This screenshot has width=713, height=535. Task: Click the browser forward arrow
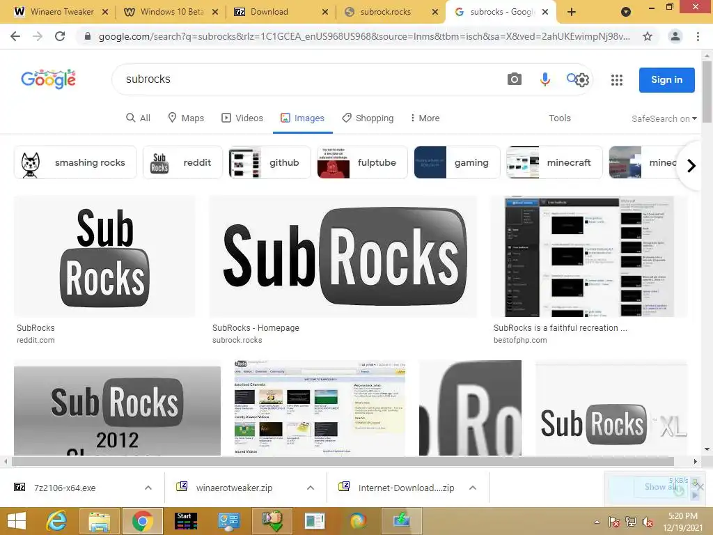[38, 36]
